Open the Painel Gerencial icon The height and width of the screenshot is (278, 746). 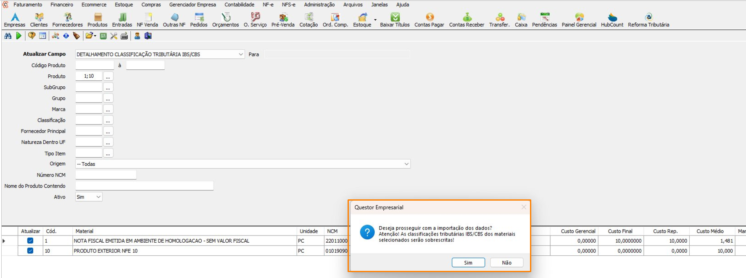pyautogui.click(x=579, y=20)
